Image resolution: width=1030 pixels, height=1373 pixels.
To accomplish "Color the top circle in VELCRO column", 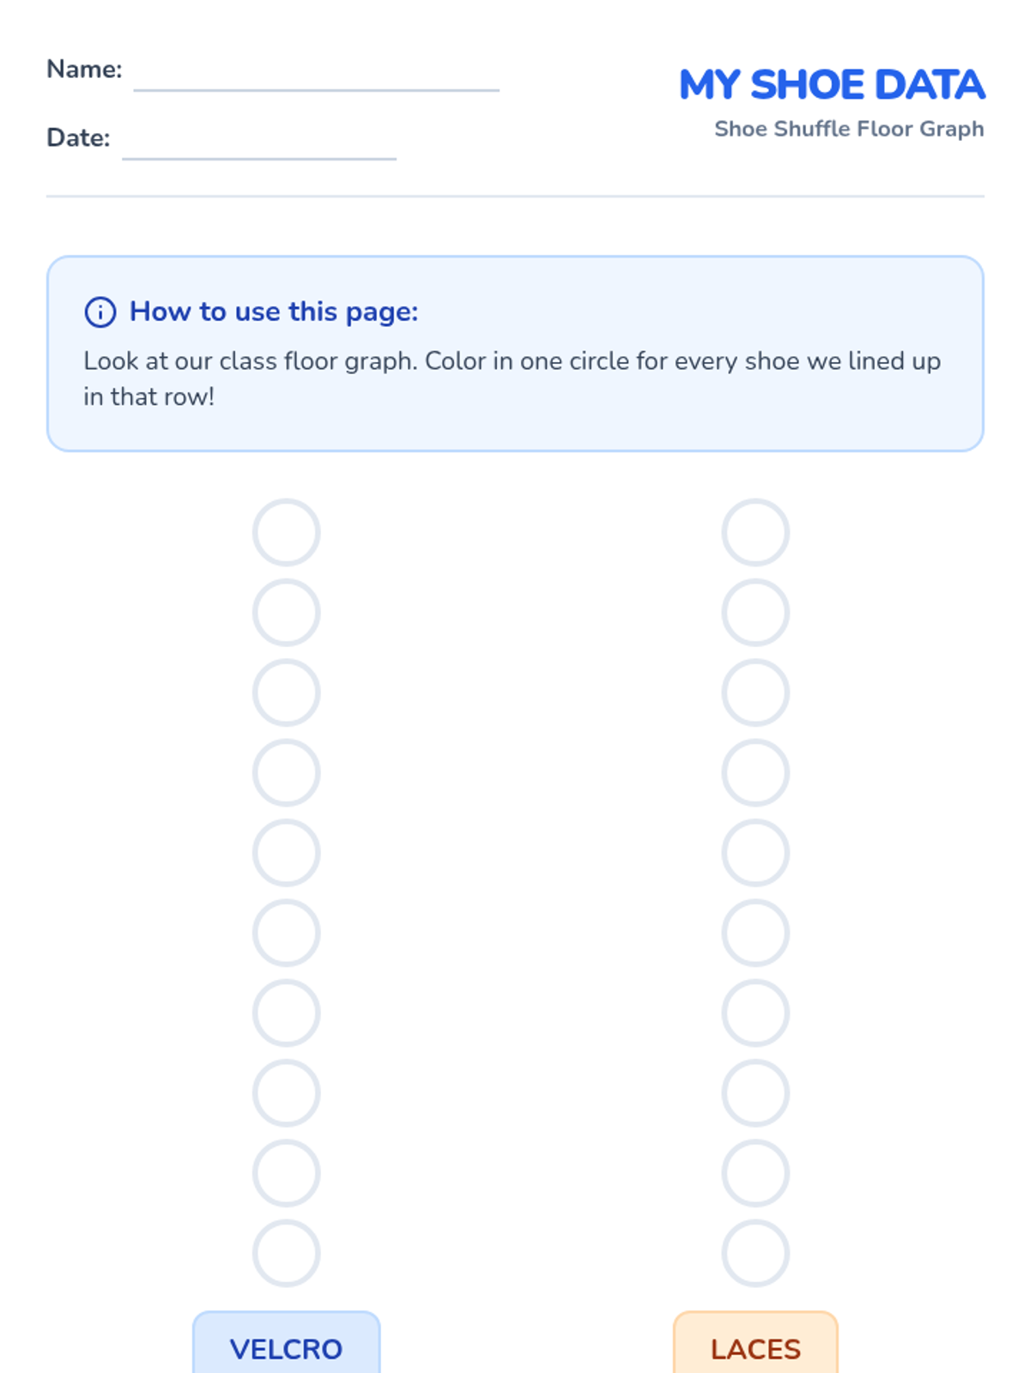I will pos(287,532).
